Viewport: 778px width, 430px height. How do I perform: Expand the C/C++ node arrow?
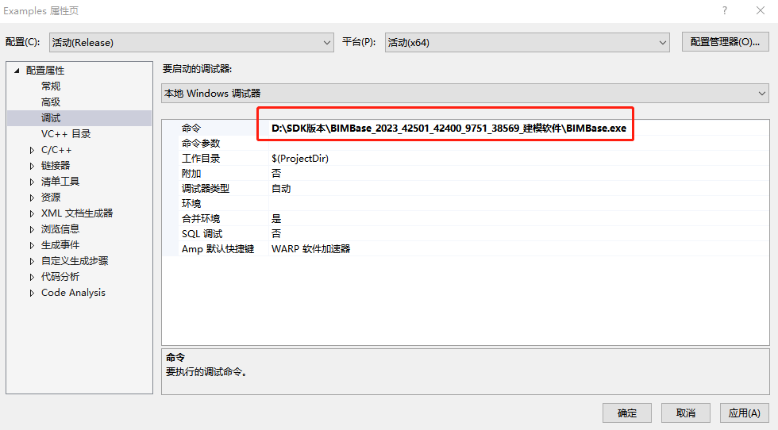pyautogui.click(x=32, y=150)
